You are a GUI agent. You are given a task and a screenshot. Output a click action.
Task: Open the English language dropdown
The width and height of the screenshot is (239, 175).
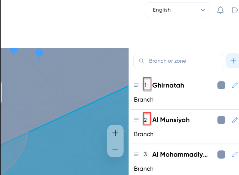pos(177,10)
